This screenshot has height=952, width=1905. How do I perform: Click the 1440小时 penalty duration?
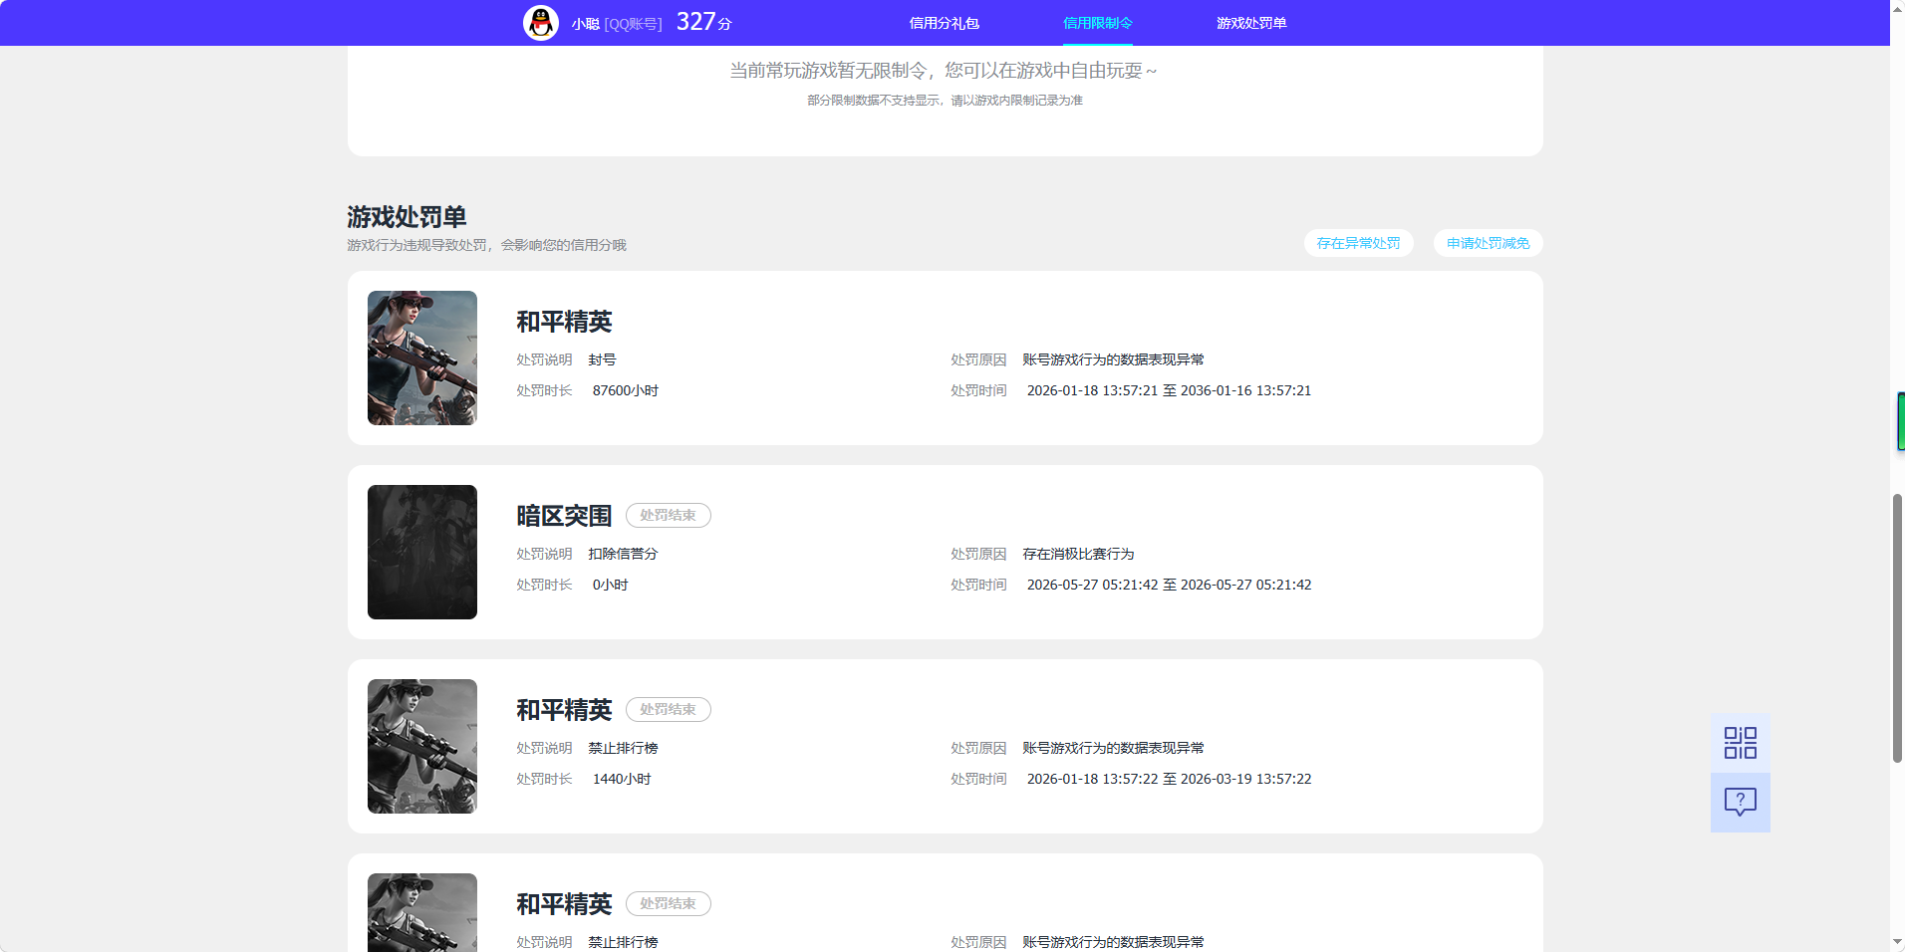[622, 779]
